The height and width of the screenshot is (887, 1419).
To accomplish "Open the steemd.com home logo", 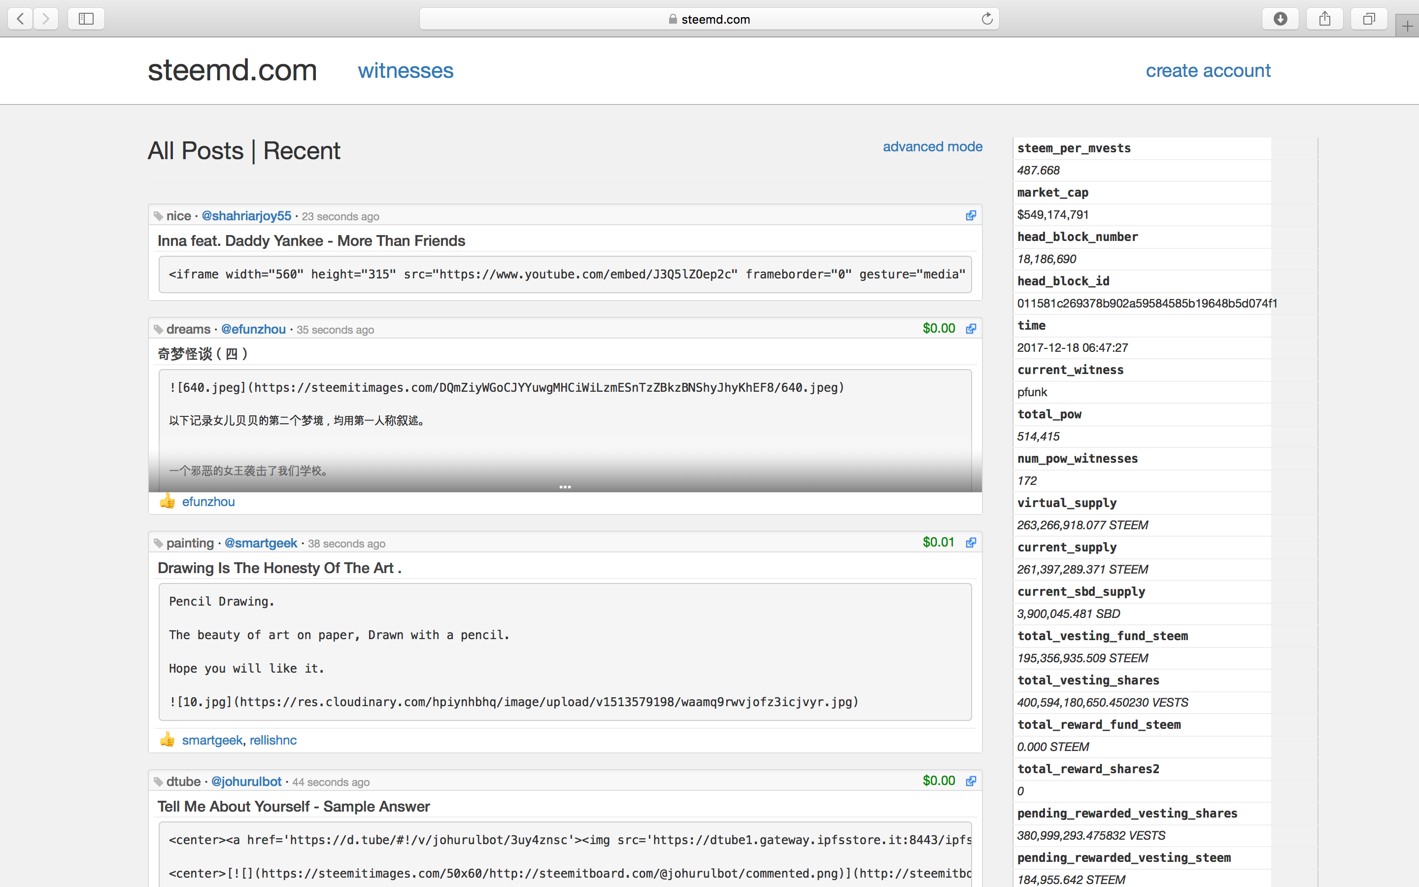I will point(232,70).
